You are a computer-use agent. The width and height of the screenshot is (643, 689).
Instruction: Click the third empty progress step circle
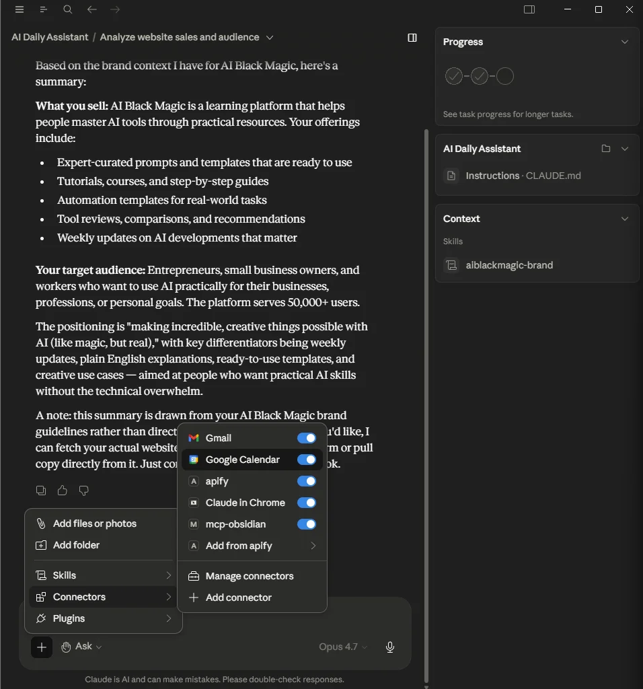pos(504,76)
